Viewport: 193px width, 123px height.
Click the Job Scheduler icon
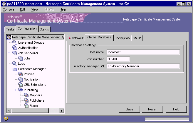(x=15, y=53)
